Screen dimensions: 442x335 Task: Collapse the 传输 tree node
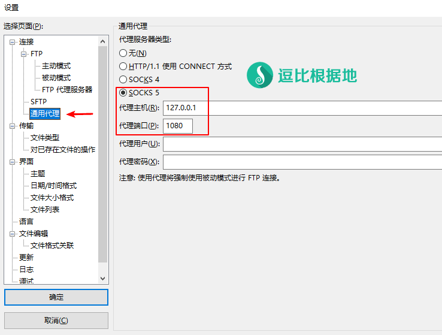[12, 126]
